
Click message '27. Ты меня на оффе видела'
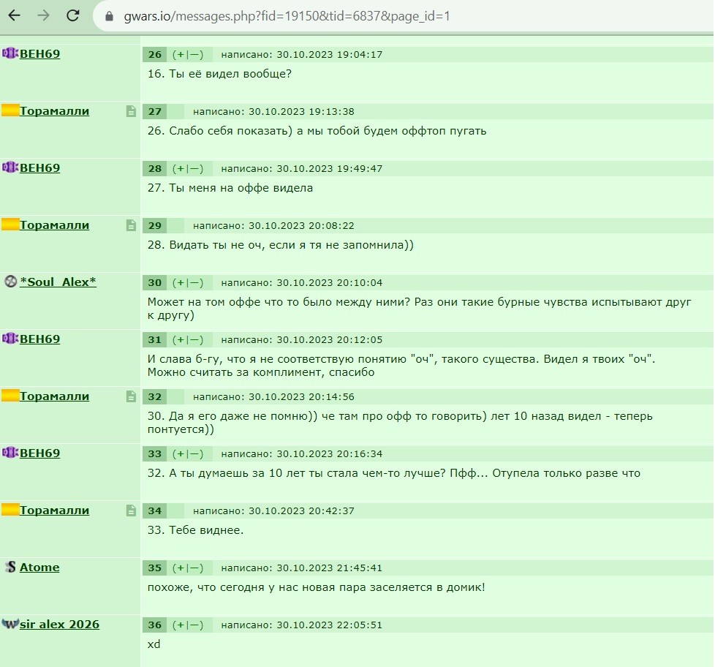coord(230,187)
